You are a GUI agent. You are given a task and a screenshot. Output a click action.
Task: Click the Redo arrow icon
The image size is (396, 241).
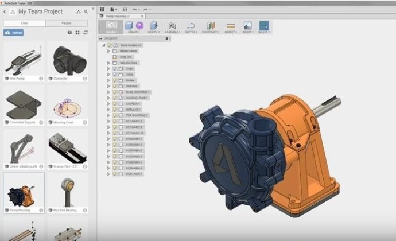(145, 9)
